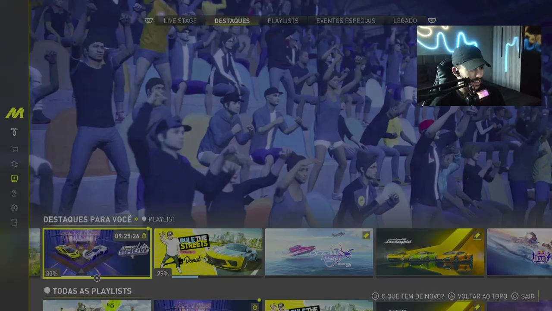This screenshot has width=552, height=311.
Task: Open the Late Show playlist card
Action: click(x=97, y=253)
